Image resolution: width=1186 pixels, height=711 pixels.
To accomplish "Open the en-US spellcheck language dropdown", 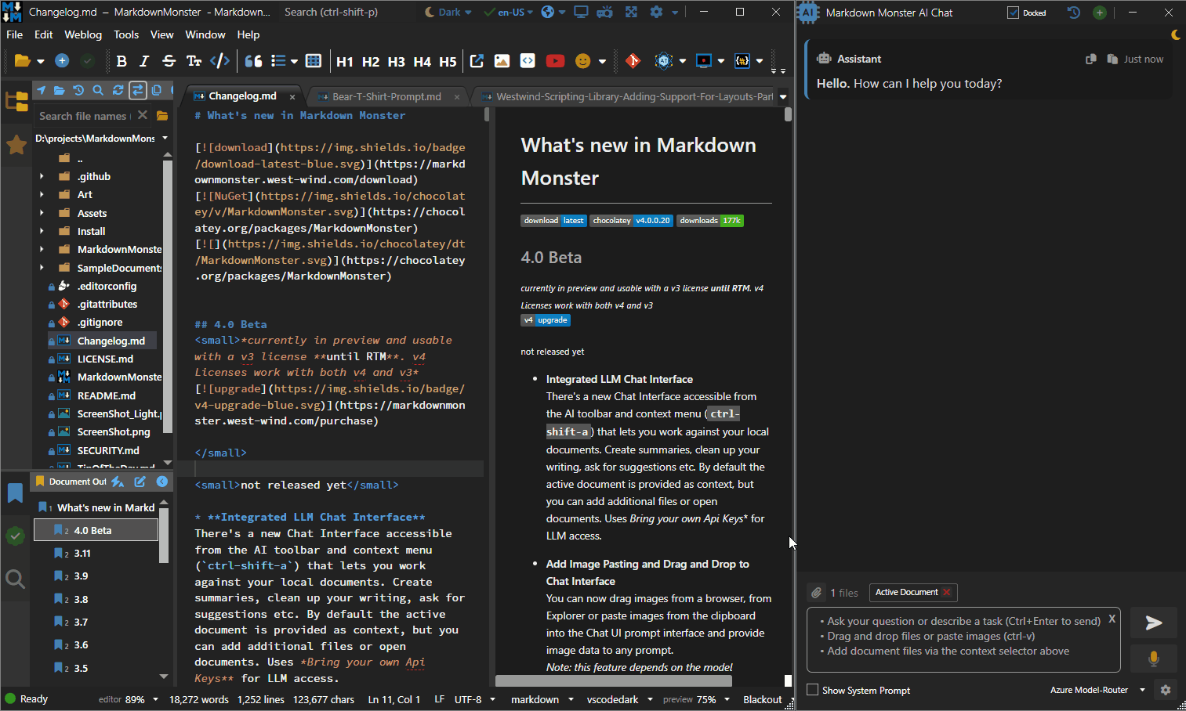I will [x=510, y=12].
